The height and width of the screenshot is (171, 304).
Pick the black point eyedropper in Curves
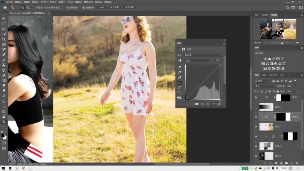(180, 67)
